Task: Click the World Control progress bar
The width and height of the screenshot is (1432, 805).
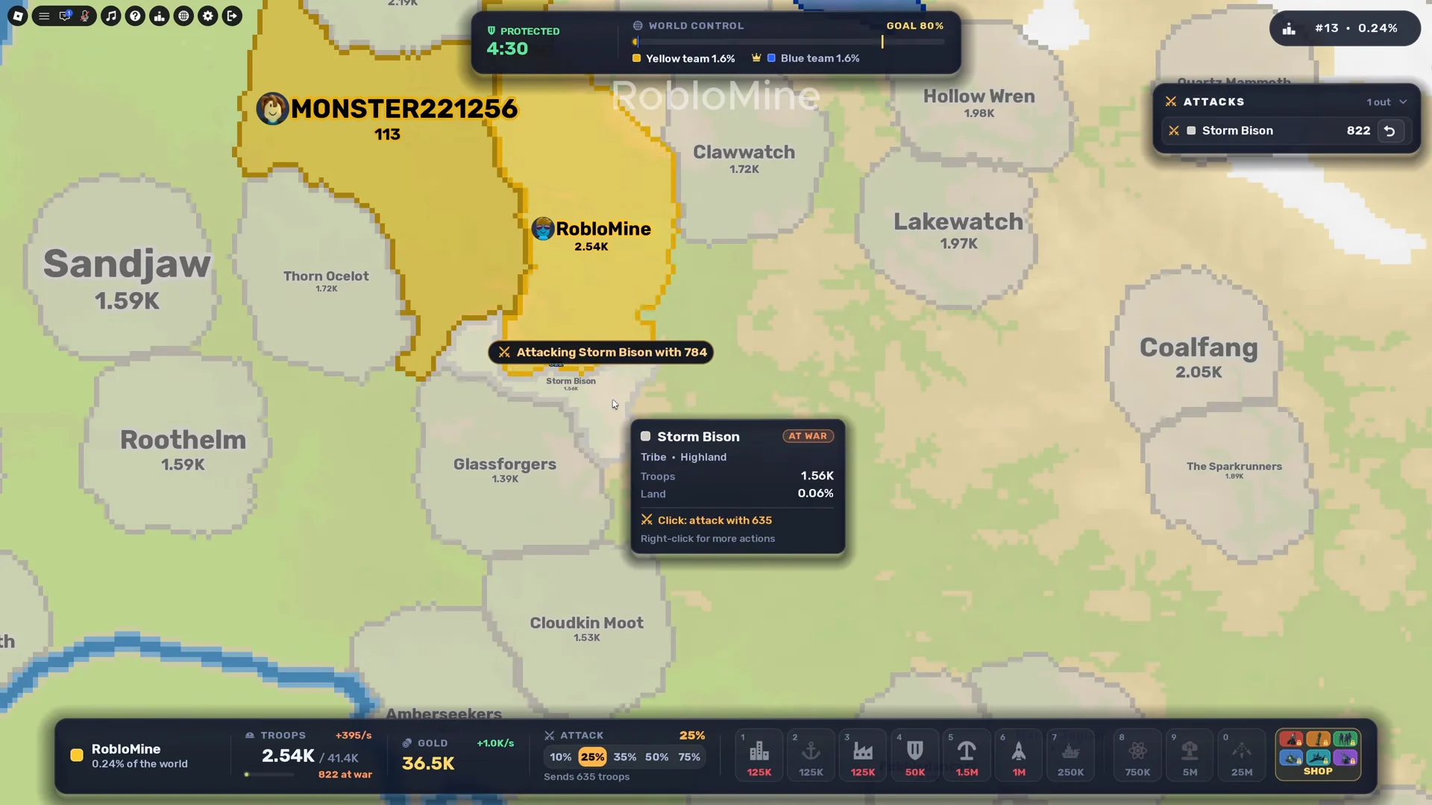Action: coord(789,42)
